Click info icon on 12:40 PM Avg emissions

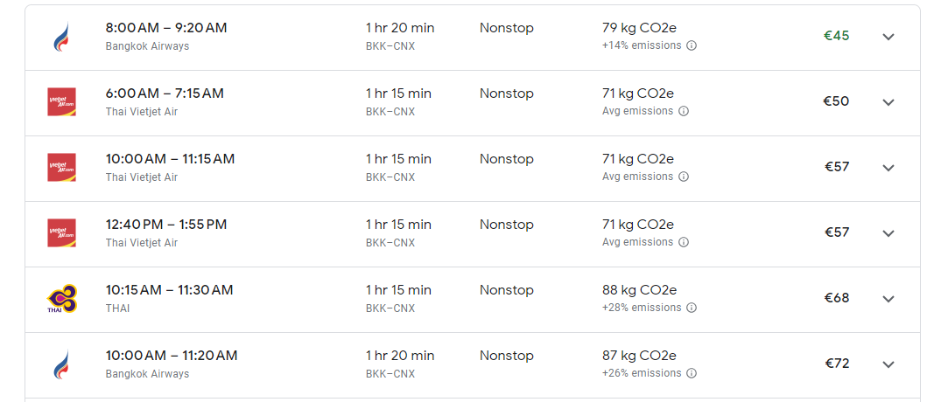click(x=684, y=243)
